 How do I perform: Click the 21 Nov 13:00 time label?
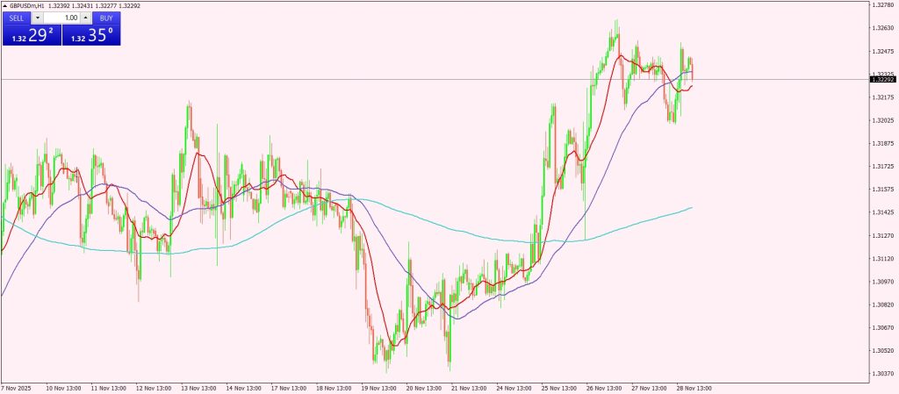click(471, 388)
